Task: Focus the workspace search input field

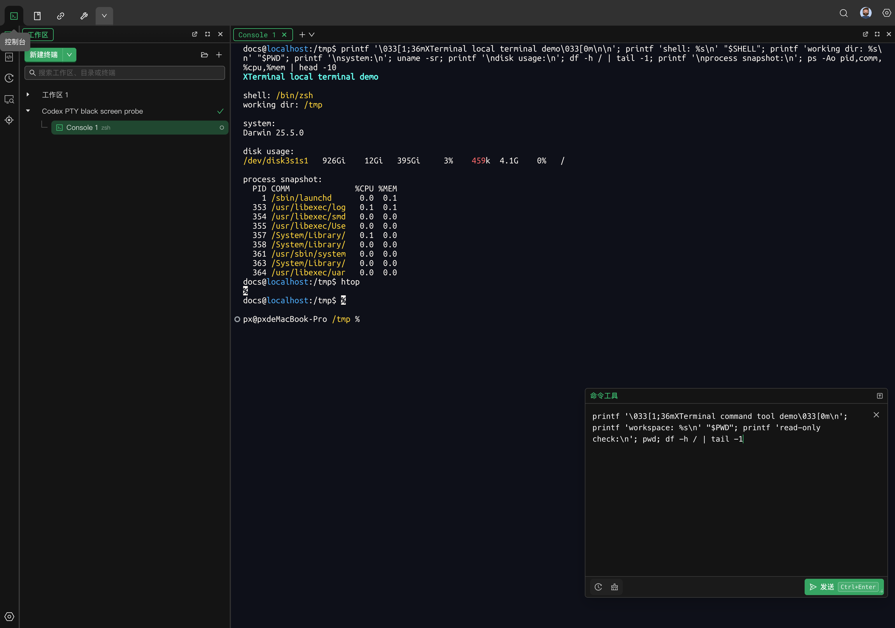Action: 125,73
